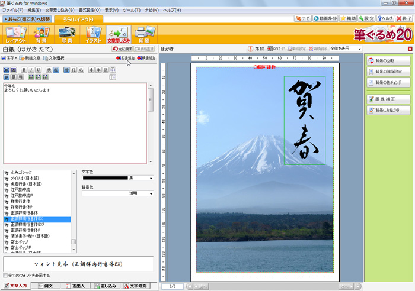The height and width of the screenshot is (291, 415).
Task: Click the 縦書追加 add vertical text icon
Action: [124, 58]
